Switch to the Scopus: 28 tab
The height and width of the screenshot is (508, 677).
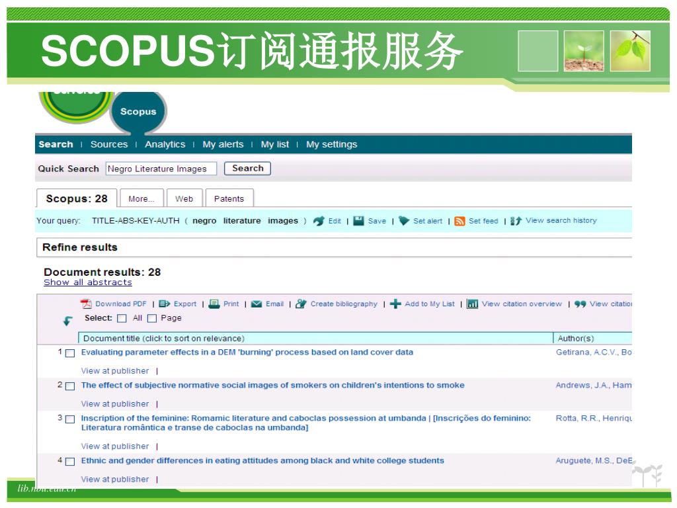[77, 198]
